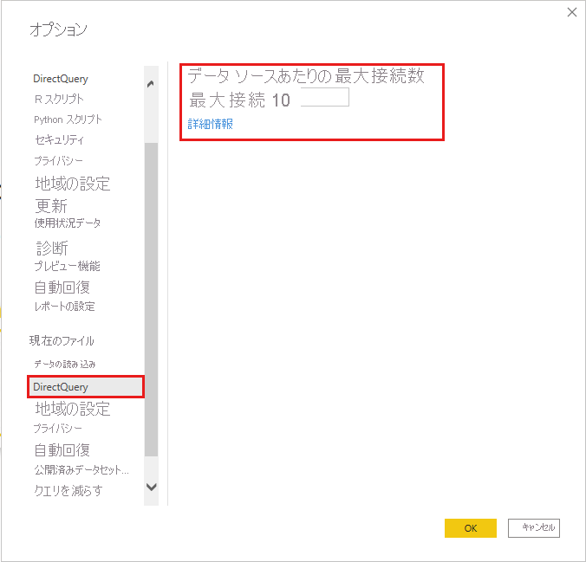Open the 更新 settings page
This screenshot has height=562, width=586.
tap(51, 205)
